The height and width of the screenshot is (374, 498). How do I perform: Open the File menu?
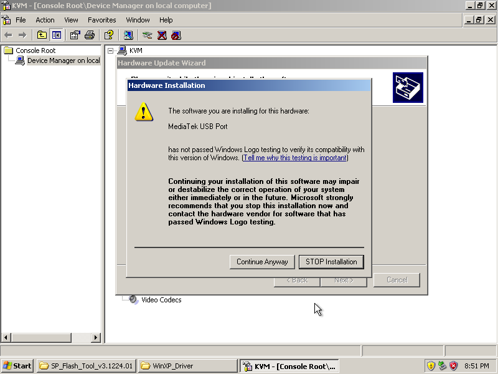point(21,20)
